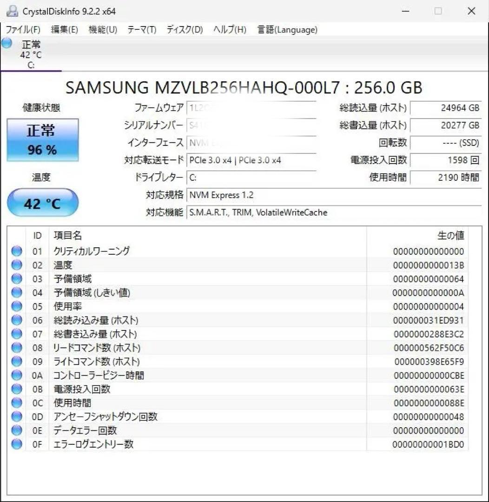Click the ドライブレター C: field
The height and width of the screenshot is (502, 489).
(252, 177)
